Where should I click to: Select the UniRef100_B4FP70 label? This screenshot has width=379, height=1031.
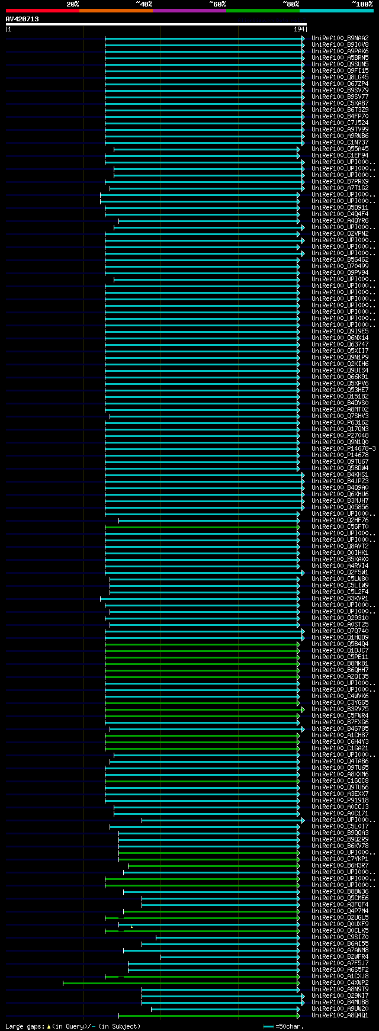pyautogui.click(x=340, y=116)
